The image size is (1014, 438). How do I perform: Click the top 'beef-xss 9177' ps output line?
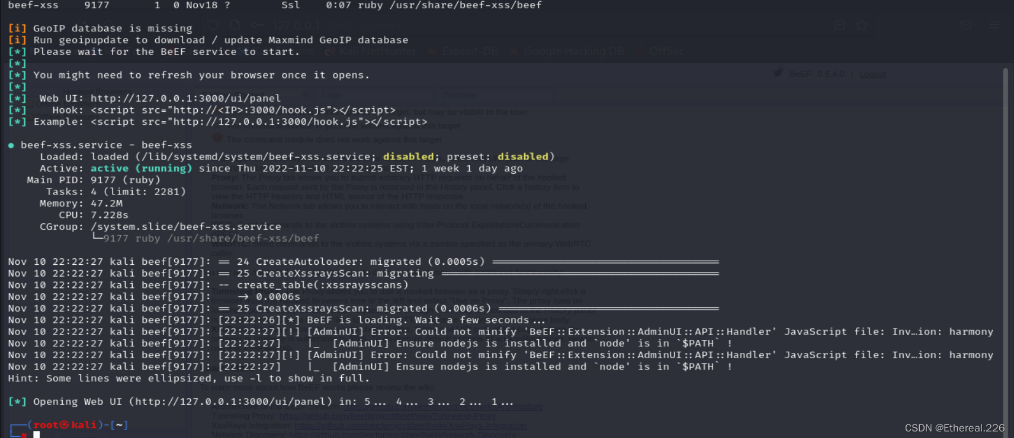[x=274, y=5]
